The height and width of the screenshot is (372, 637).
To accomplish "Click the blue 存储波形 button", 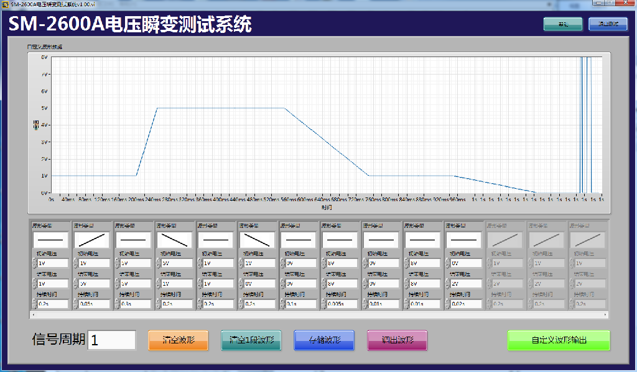I will tap(324, 340).
